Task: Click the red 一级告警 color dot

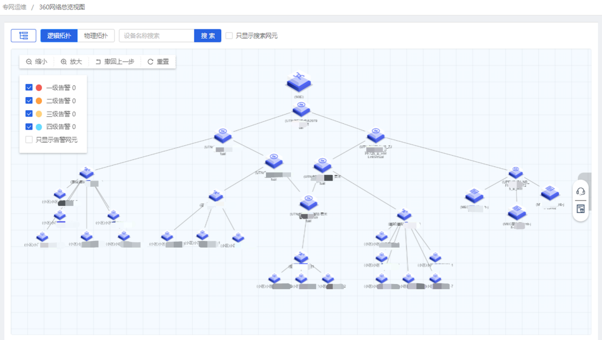Action: click(39, 88)
